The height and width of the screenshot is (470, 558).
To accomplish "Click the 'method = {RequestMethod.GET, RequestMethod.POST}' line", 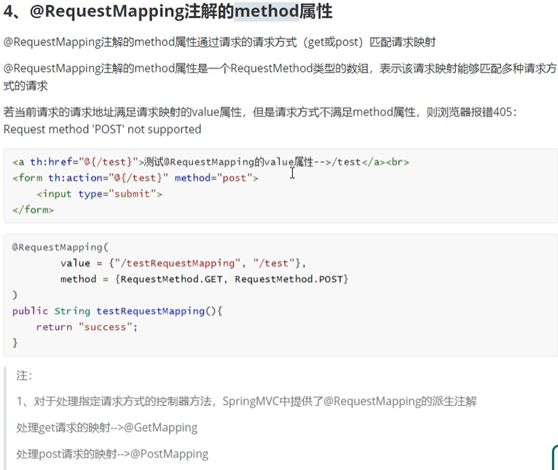I will click(x=204, y=279).
